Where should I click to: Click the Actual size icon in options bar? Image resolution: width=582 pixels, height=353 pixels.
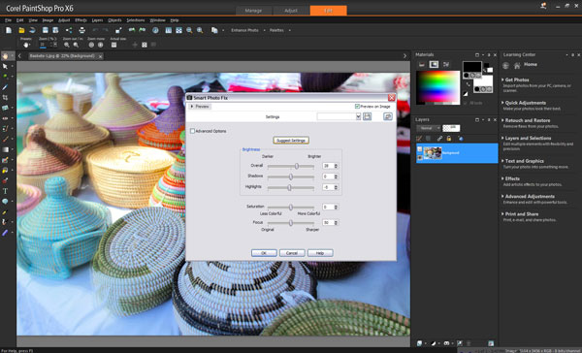[x=113, y=45]
